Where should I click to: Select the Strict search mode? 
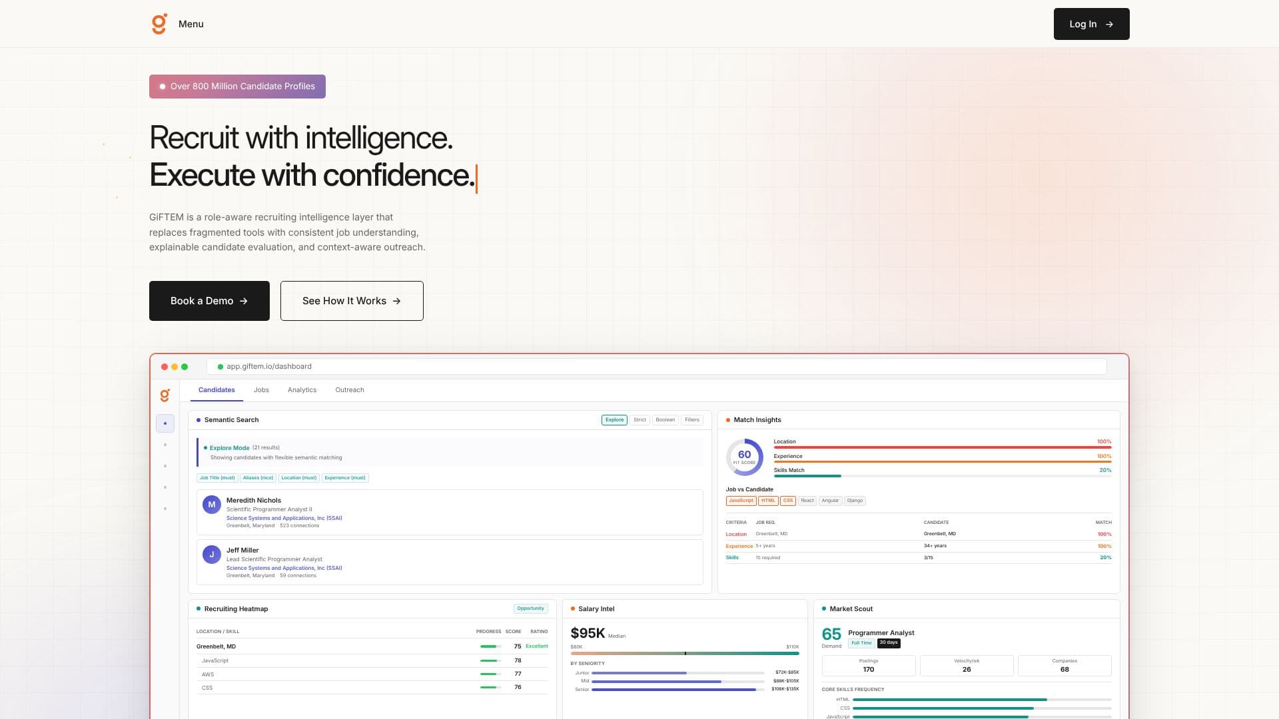point(639,420)
